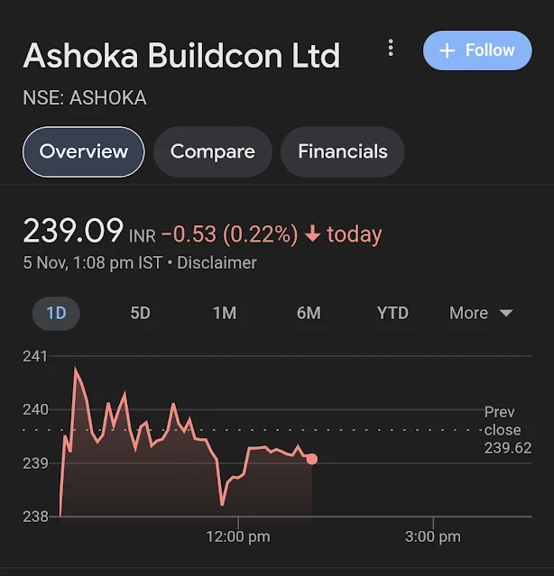This screenshot has width=554, height=576.
Task: Go to the Financials tab
Action: click(342, 151)
